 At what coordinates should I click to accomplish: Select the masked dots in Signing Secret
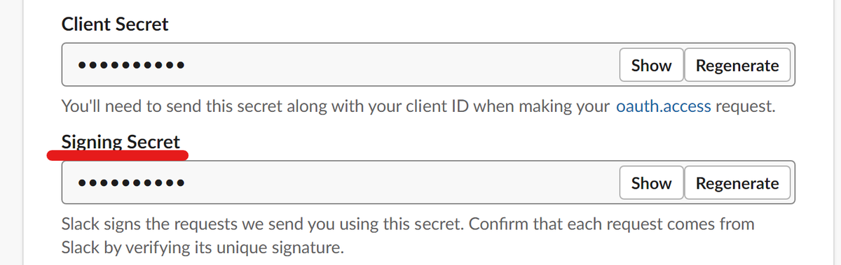132,184
